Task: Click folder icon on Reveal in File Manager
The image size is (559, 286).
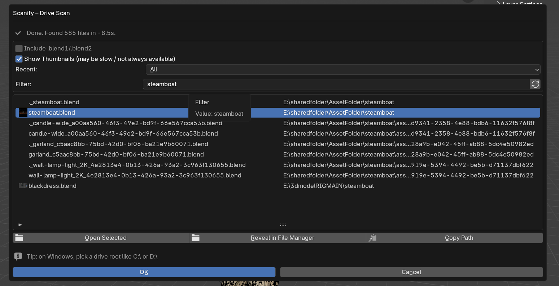Action: pos(196,238)
